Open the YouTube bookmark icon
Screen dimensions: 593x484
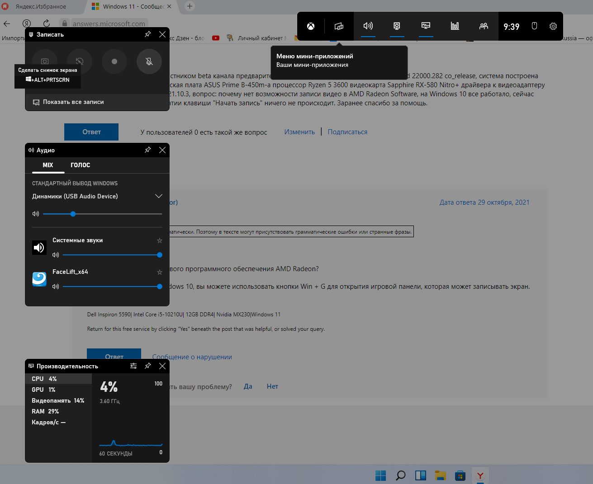(x=216, y=38)
